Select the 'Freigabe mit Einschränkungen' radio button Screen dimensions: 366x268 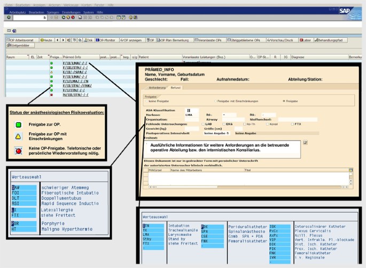pos(216,100)
